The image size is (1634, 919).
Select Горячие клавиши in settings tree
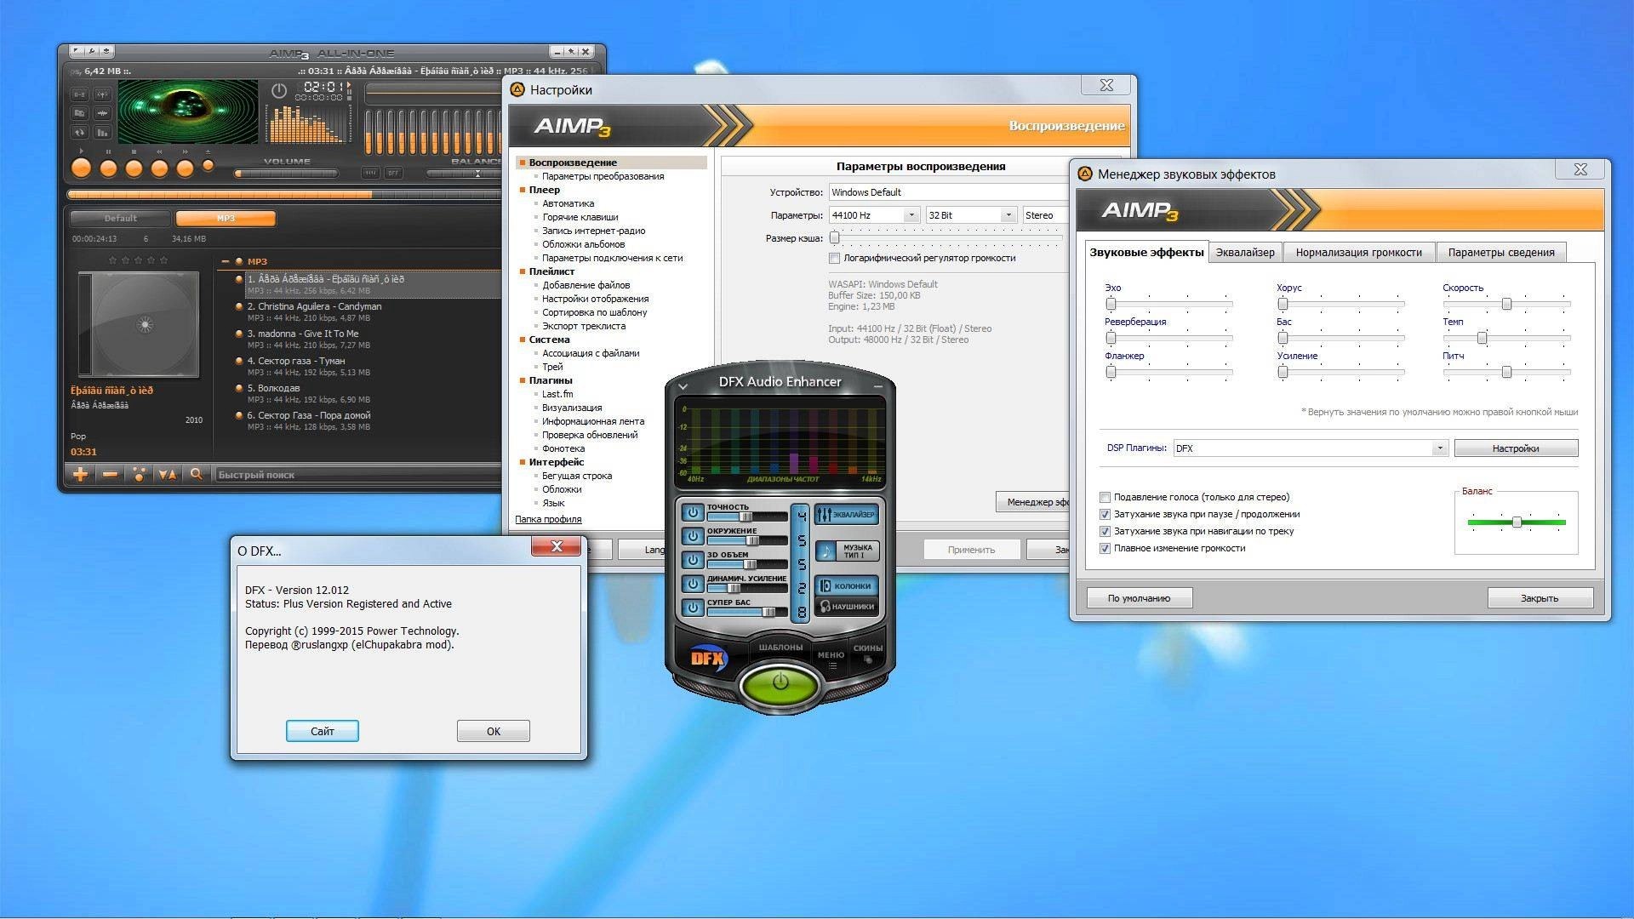580,217
